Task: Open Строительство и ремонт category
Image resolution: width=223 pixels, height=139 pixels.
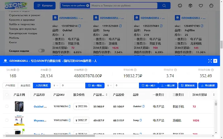Action: [25, 15]
